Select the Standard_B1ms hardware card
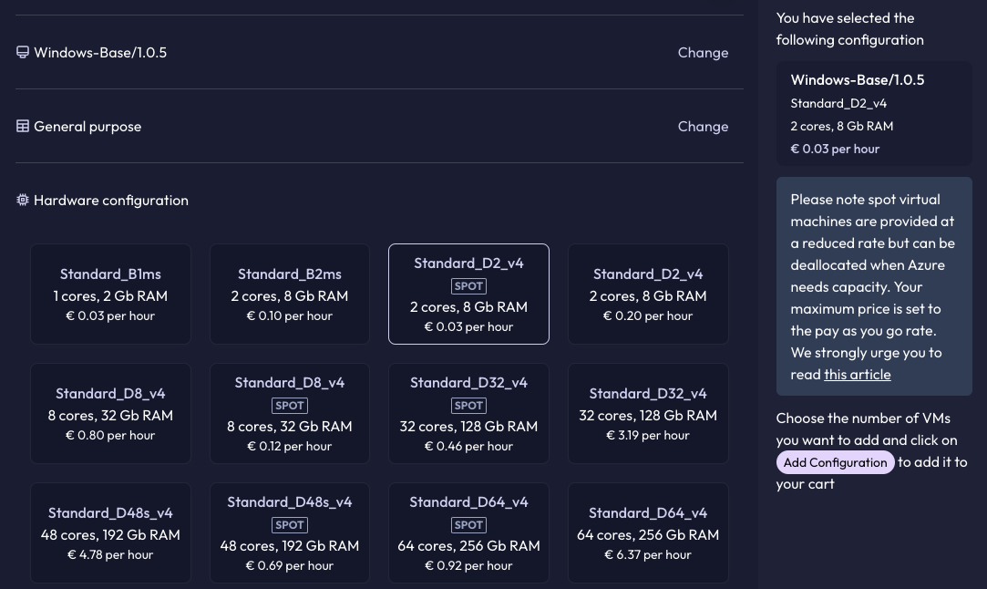Viewport: 987px width, 589px height. [110, 294]
